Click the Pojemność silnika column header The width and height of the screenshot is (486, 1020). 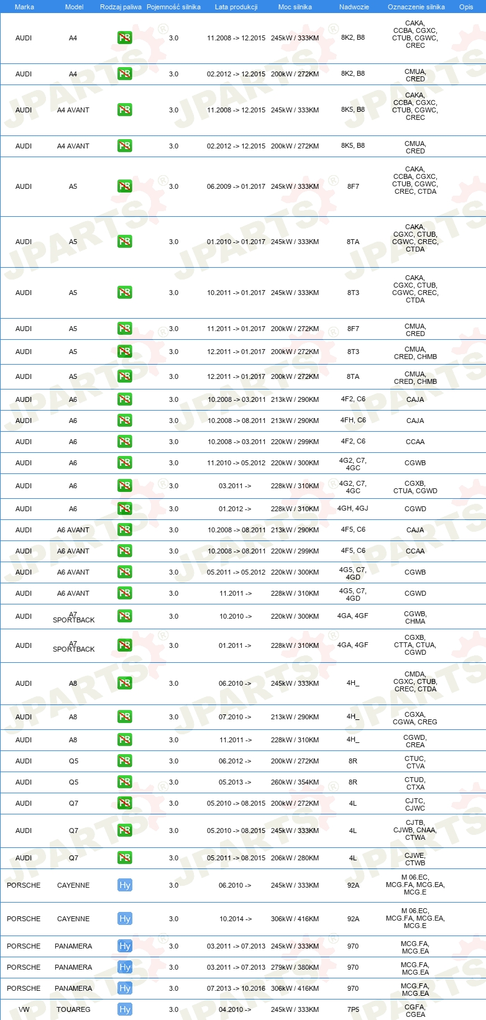(173, 7)
